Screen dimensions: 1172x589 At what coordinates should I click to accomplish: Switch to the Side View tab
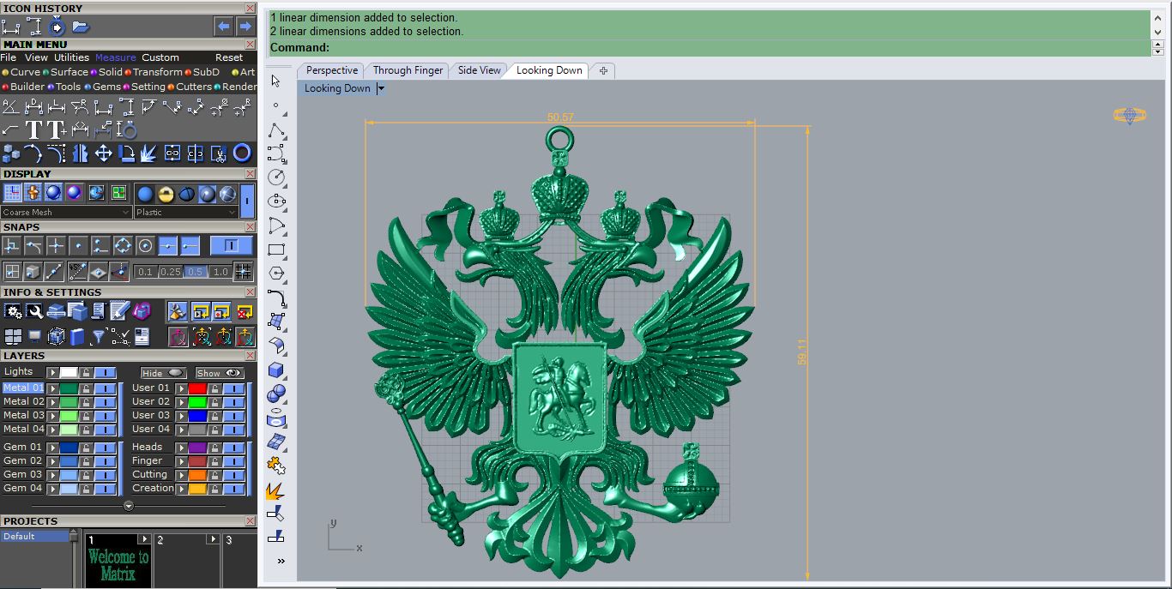click(x=479, y=70)
